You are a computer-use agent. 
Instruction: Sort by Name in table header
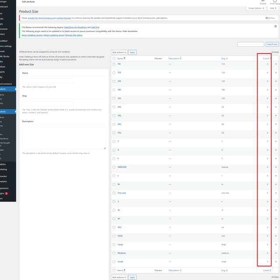(121, 59)
